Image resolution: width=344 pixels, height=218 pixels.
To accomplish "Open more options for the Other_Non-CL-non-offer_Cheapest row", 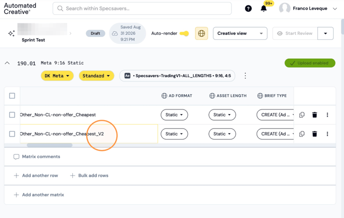I will 328,115.
